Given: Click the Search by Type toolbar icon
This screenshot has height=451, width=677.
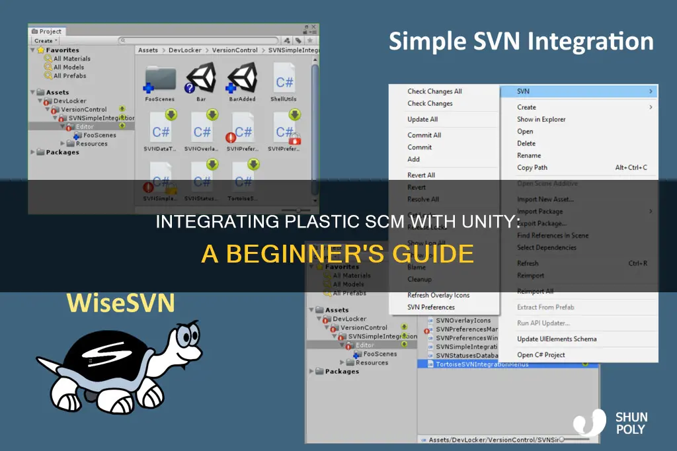Looking at the screenshot, I should pyautogui.click(x=287, y=40).
